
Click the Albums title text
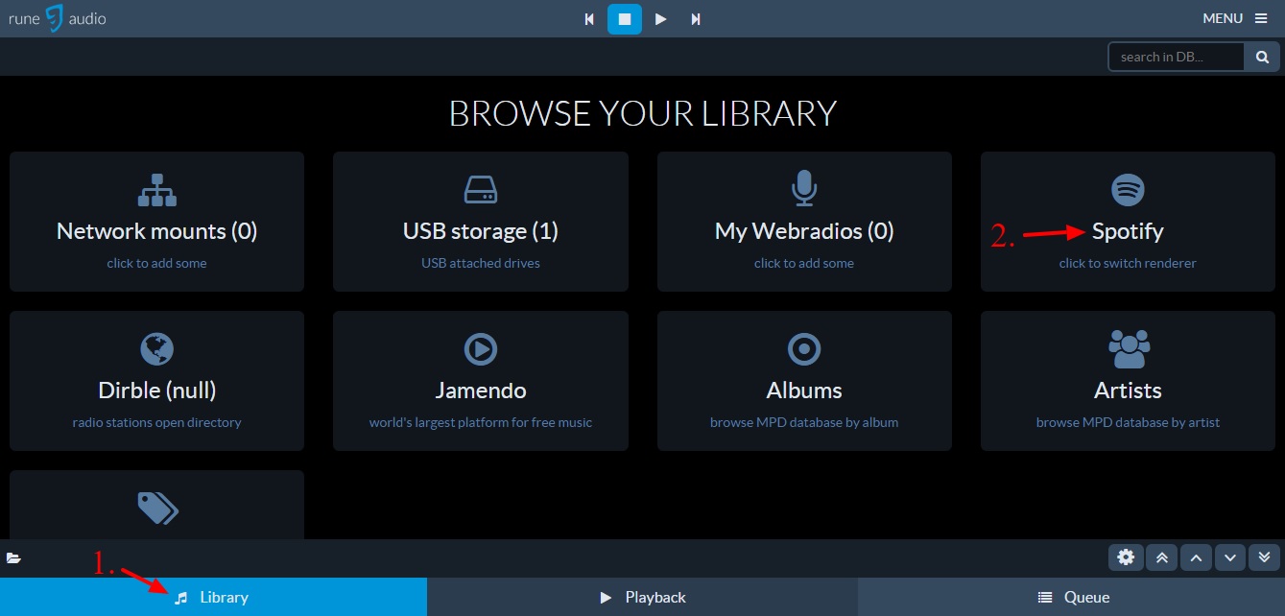[x=804, y=391]
